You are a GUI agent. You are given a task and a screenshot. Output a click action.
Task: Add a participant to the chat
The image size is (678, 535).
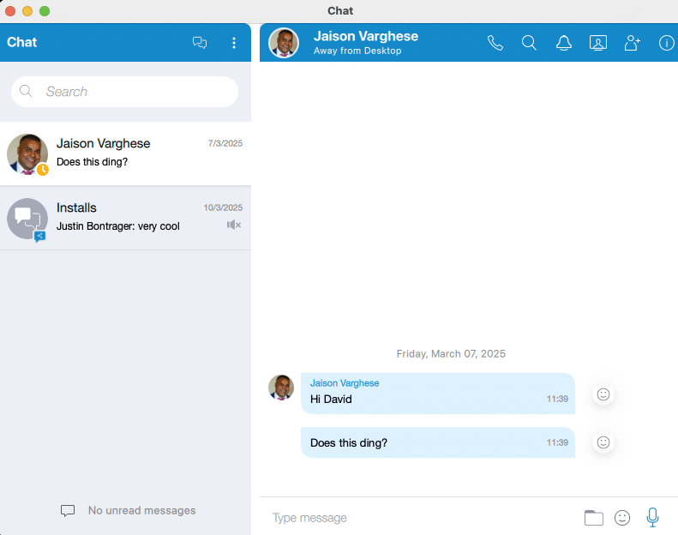(x=633, y=43)
